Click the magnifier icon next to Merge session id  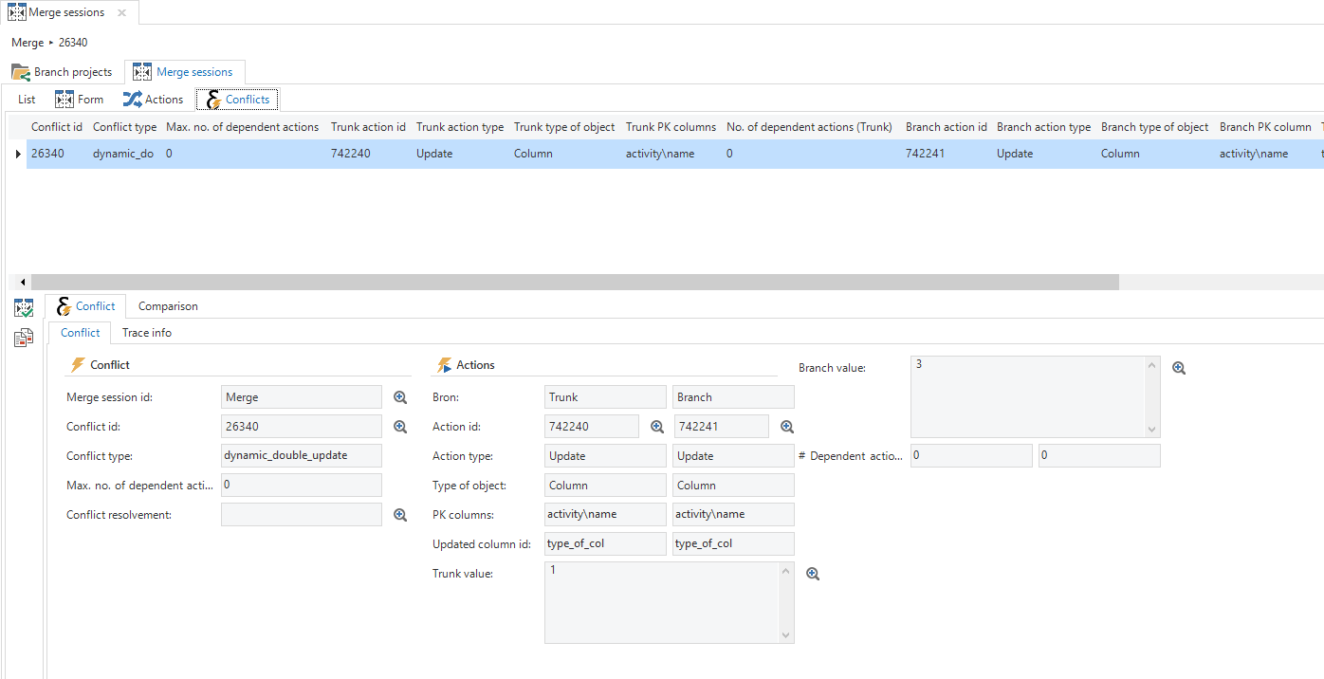[x=400, y=398]
